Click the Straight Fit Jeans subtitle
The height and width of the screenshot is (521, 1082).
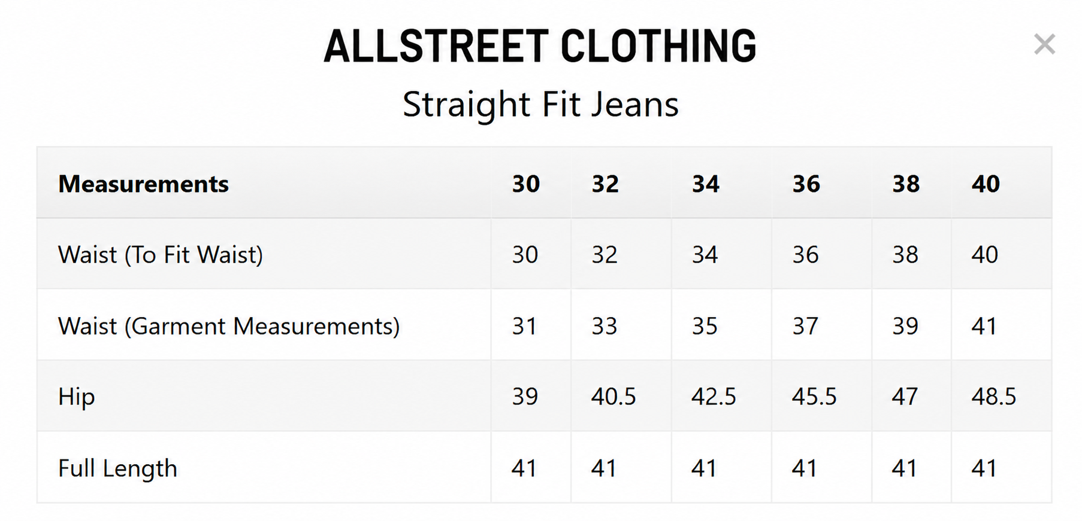coord(540,105)
